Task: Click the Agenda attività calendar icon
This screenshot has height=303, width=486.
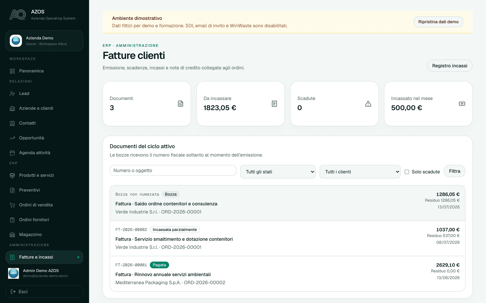Action: (x=12, y=153)
